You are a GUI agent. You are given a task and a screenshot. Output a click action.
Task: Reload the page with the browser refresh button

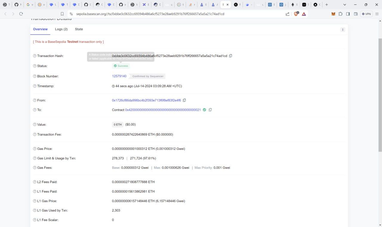pos(21,14)
